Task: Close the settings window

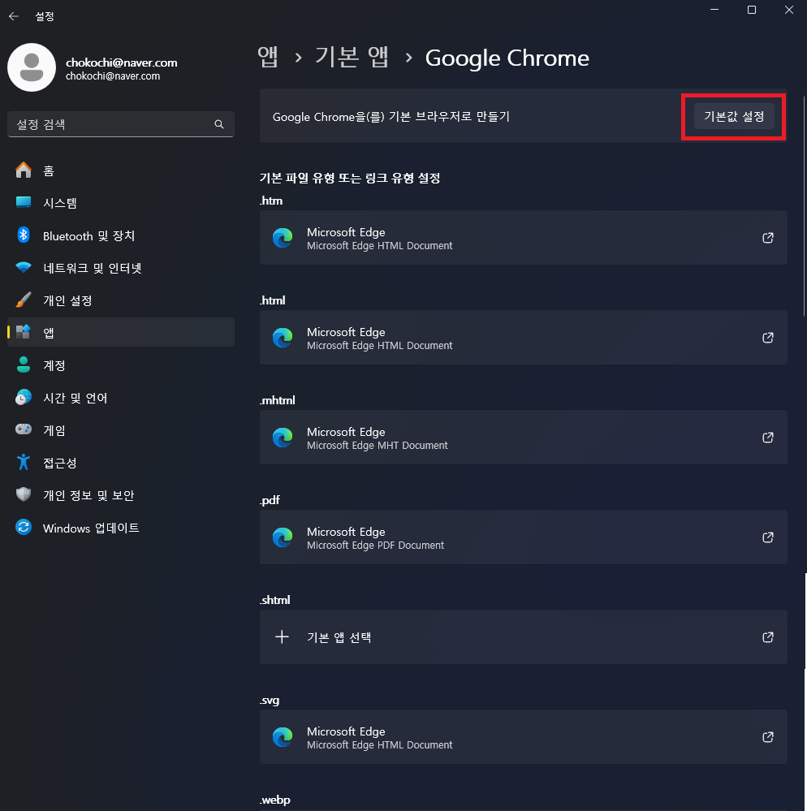Action: click(789, 10)
